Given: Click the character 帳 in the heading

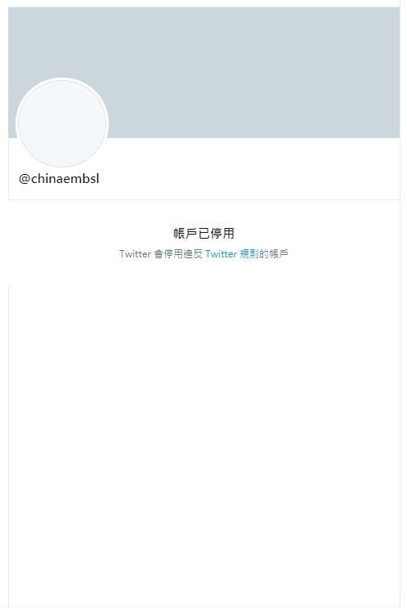Looking at the screenshot, I should (x=180, y=234).
